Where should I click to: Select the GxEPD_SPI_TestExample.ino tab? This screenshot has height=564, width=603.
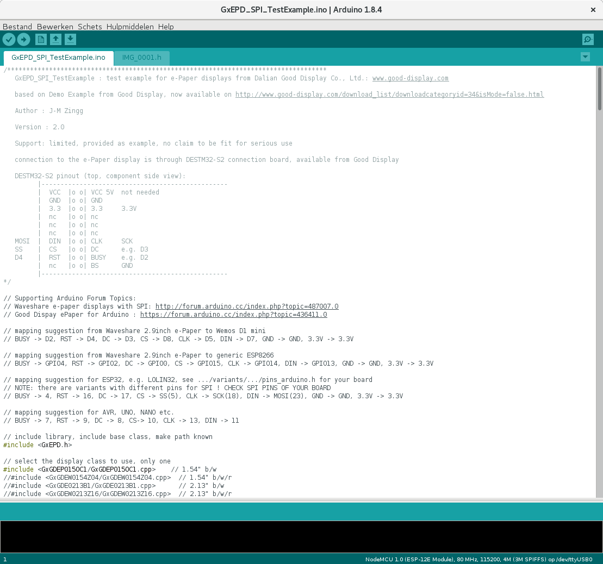click(x=59, y=58)
